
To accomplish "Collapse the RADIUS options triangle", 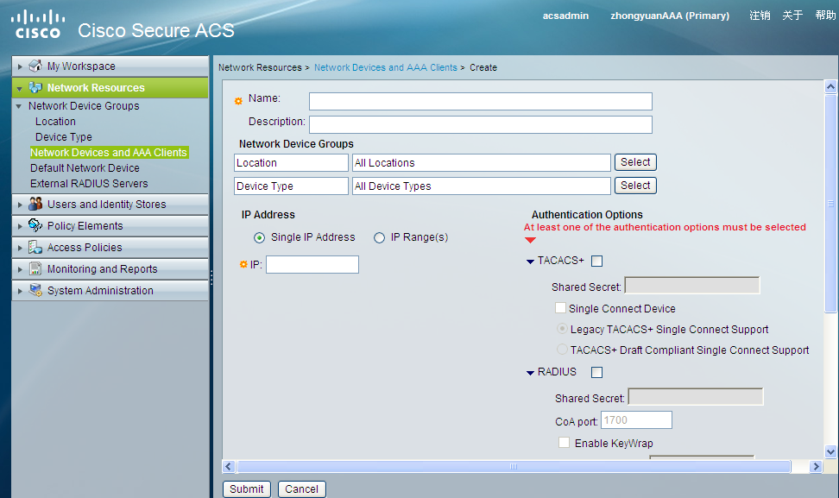I will [530, 373].
